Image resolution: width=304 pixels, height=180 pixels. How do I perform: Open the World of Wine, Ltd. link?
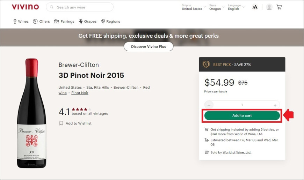(x=237, y=152)
